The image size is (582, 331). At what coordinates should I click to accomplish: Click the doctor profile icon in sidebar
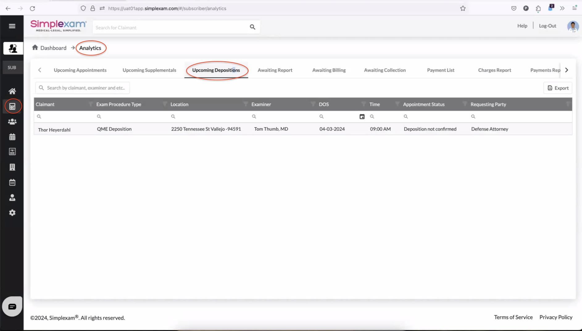tap(13, 48)
